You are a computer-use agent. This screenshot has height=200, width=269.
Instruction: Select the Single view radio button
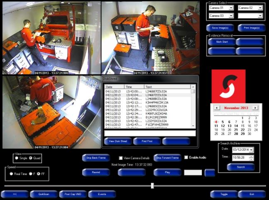coord(17,158)
